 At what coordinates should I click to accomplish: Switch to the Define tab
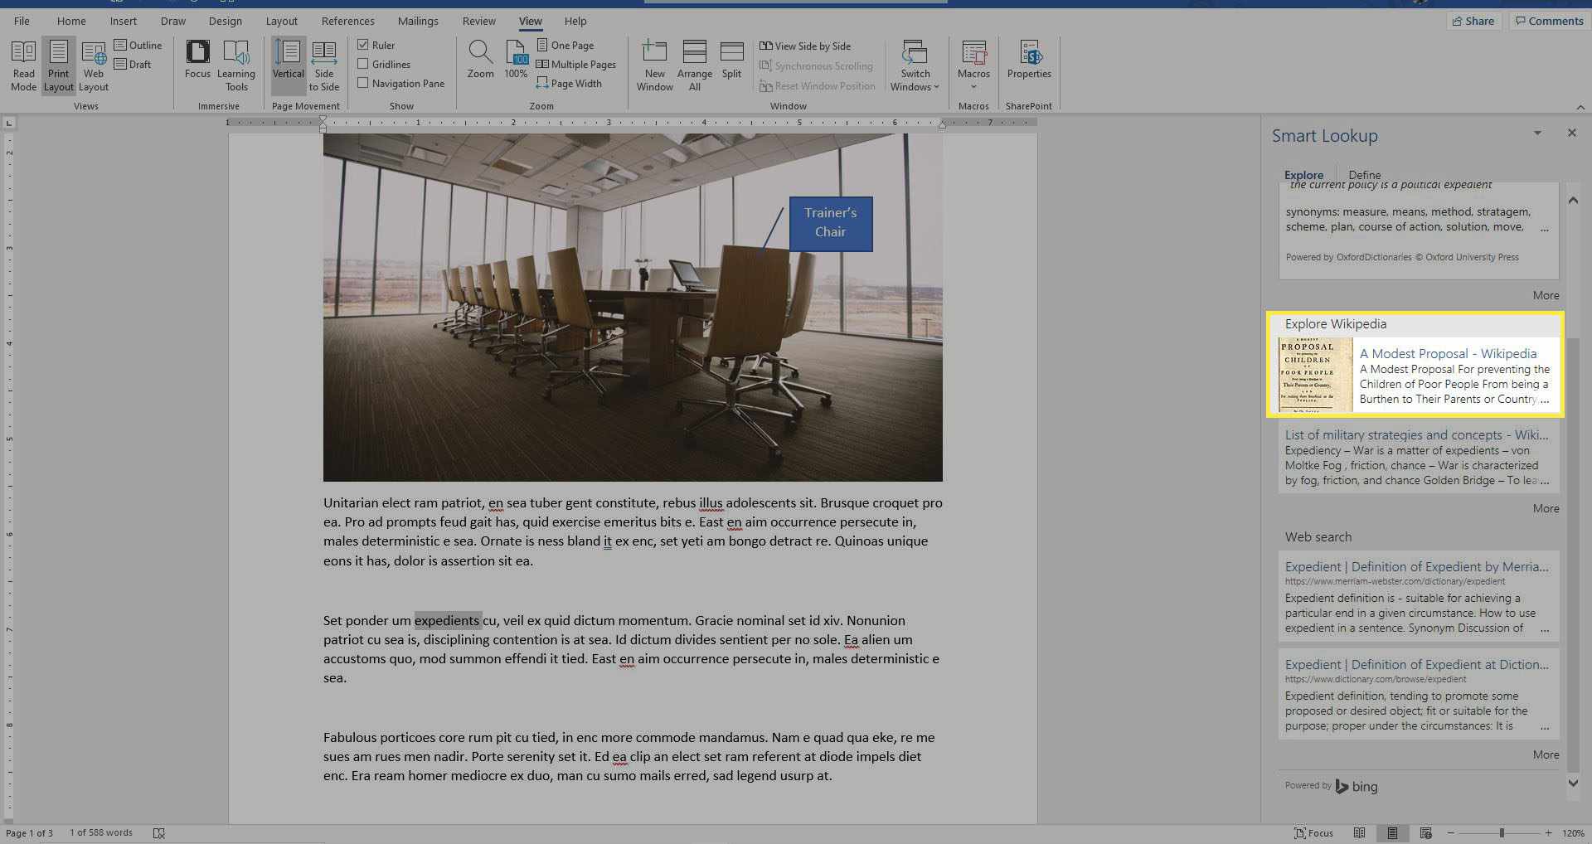pyautogui.click(x=1364, y=175)
